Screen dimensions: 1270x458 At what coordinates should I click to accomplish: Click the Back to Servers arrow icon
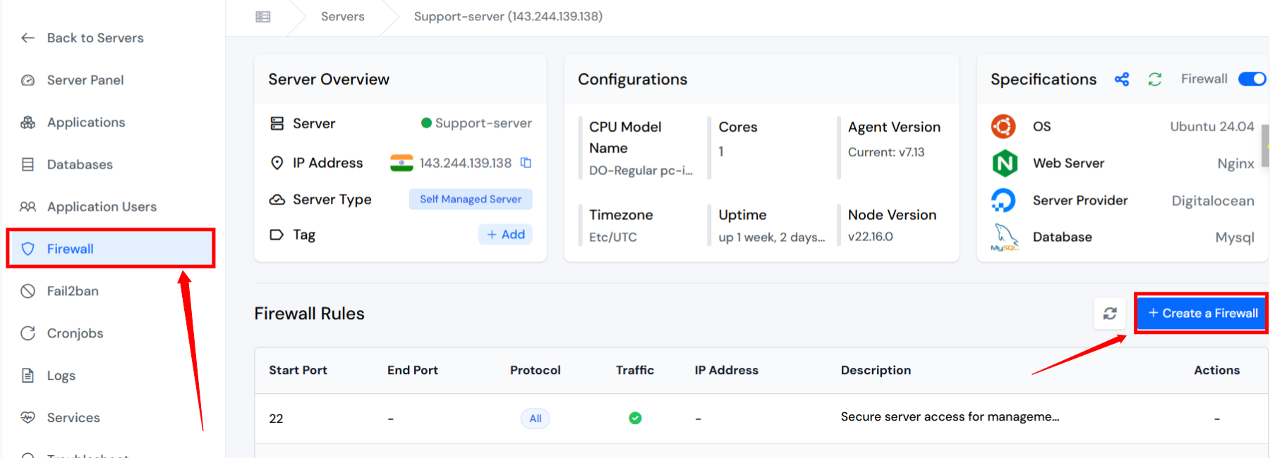(x=28, y=38)
